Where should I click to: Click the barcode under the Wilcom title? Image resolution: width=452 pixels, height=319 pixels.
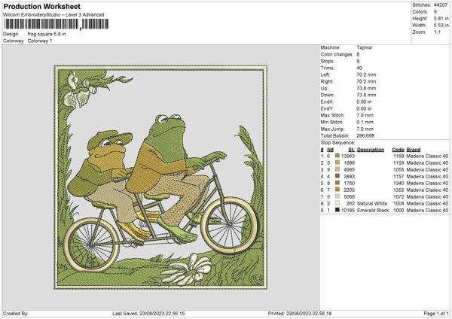coord(56,24)
